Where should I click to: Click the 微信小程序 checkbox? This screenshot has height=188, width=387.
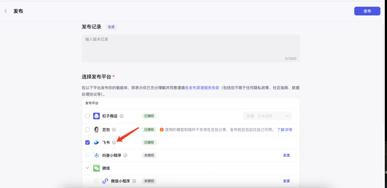coord(96,181)
